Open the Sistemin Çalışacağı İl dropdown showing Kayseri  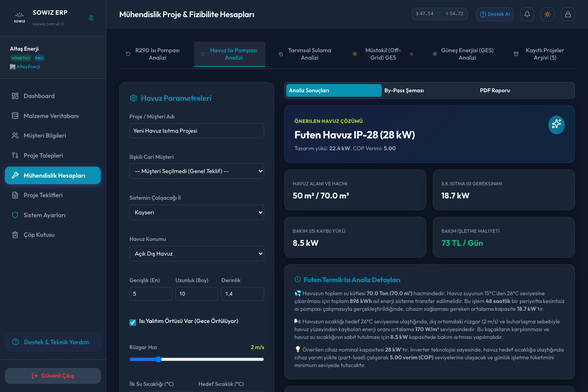click(197, 212)
